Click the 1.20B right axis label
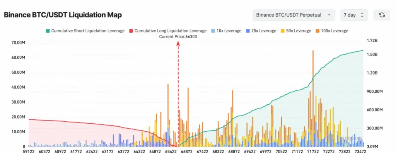The image size is (396, 153). 372,73
